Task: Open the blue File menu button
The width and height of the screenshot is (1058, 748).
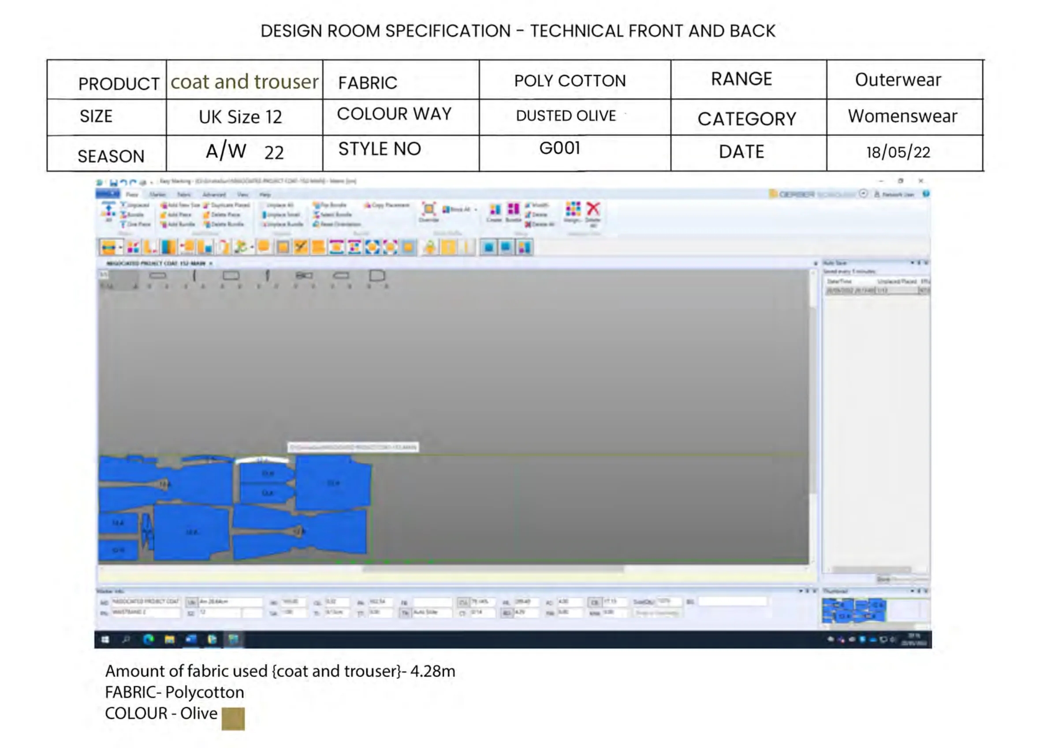Action: pos(108,194)
